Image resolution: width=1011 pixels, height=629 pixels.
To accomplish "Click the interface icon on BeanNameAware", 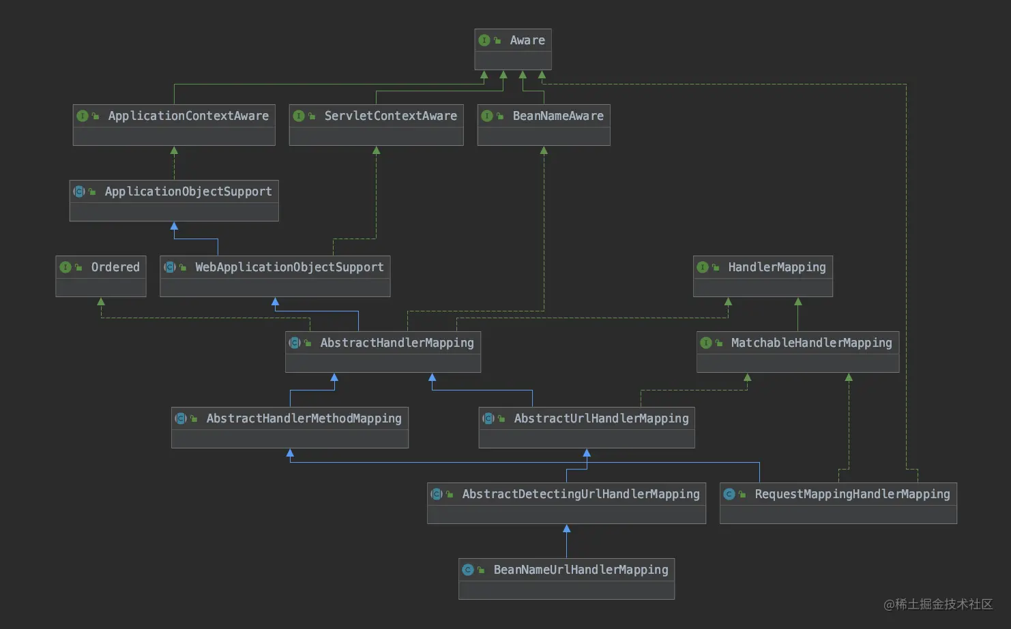I will pos(486,116).
